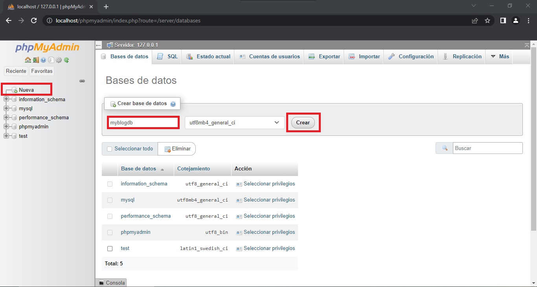This screenshot has height=287, width=537.
Task: Open the Más dropdown tab
Action: [x=500, y=57]
